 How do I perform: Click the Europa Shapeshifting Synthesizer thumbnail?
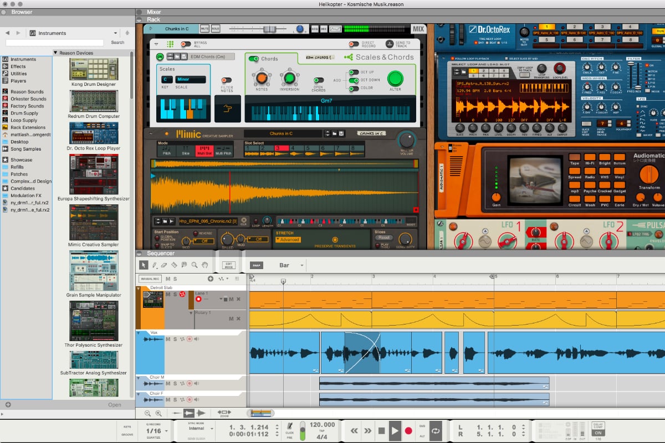click(x=94, y=174)
